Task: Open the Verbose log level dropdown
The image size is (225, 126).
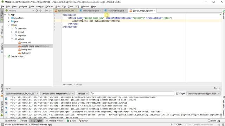Action: pyautogui.click(x=83, y=93)
